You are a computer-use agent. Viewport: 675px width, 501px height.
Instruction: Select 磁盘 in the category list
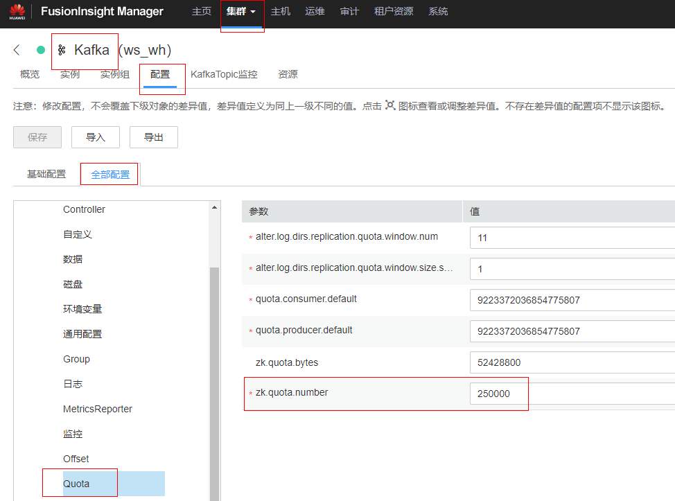pyautogui.click(x=73, y=285)
